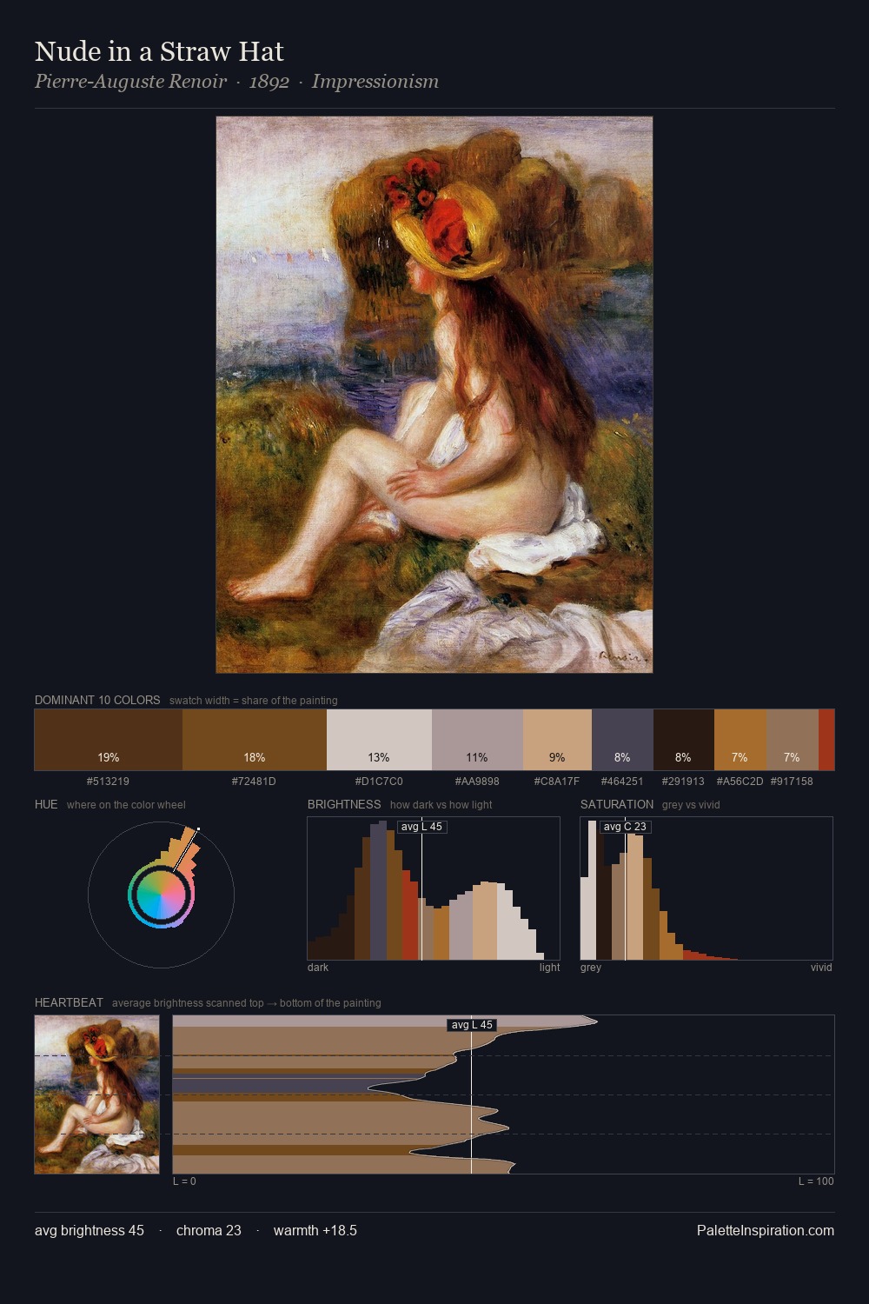The height and width of the screenshot is (1304, 869).
Task: Click the BRIGHTNESS section heading
Action: click(344, 804)
